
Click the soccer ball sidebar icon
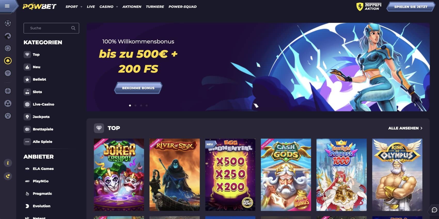click(8, 23)
